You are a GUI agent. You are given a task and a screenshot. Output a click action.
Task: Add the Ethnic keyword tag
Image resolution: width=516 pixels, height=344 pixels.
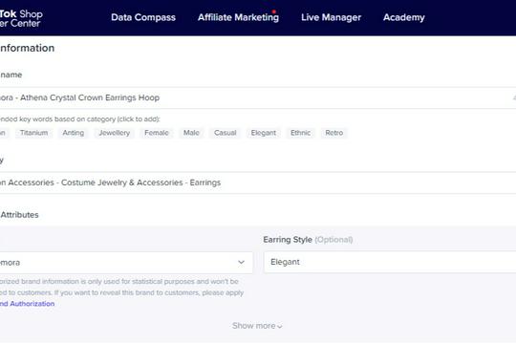point(300,133)
